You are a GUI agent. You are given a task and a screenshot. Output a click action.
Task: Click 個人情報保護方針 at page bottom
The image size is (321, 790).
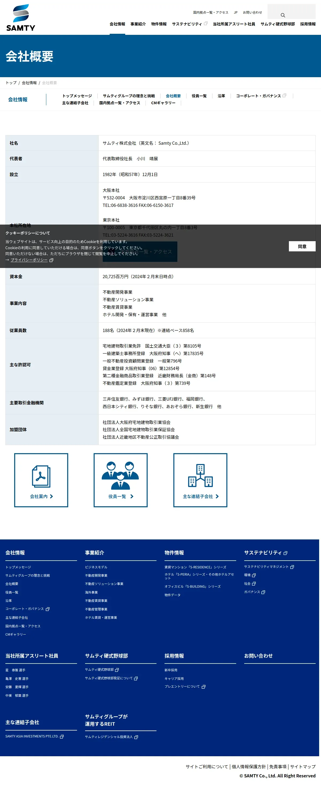[249, 767]
